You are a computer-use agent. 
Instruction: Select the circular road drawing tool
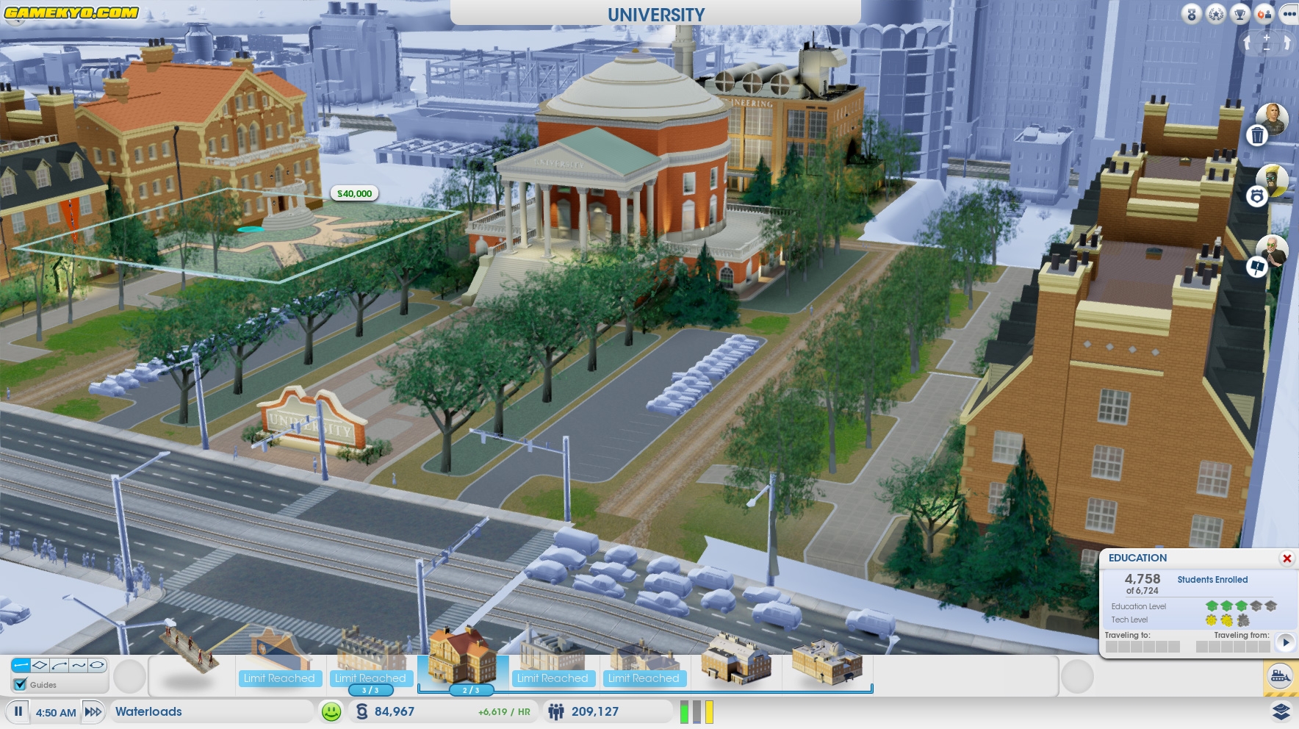click(x=97, y=665)
